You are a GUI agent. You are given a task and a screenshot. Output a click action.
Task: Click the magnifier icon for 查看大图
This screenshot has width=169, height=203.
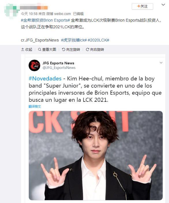coord(40,50)
